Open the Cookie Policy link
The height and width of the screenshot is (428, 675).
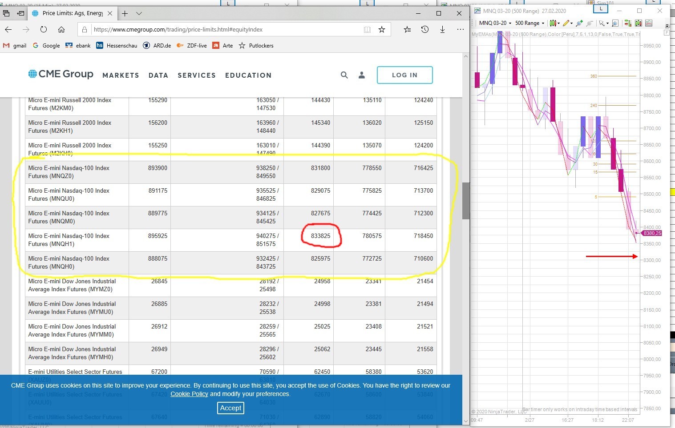click(x=189, y=394)
